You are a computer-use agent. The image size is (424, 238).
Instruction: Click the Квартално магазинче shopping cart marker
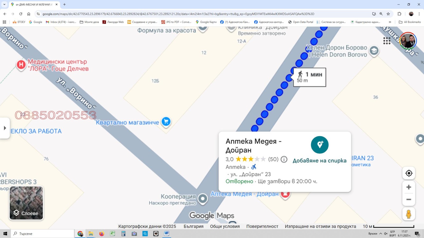tap(166, 122)
